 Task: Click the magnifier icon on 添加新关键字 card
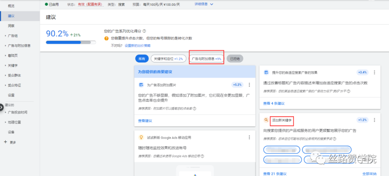[266, 120]
